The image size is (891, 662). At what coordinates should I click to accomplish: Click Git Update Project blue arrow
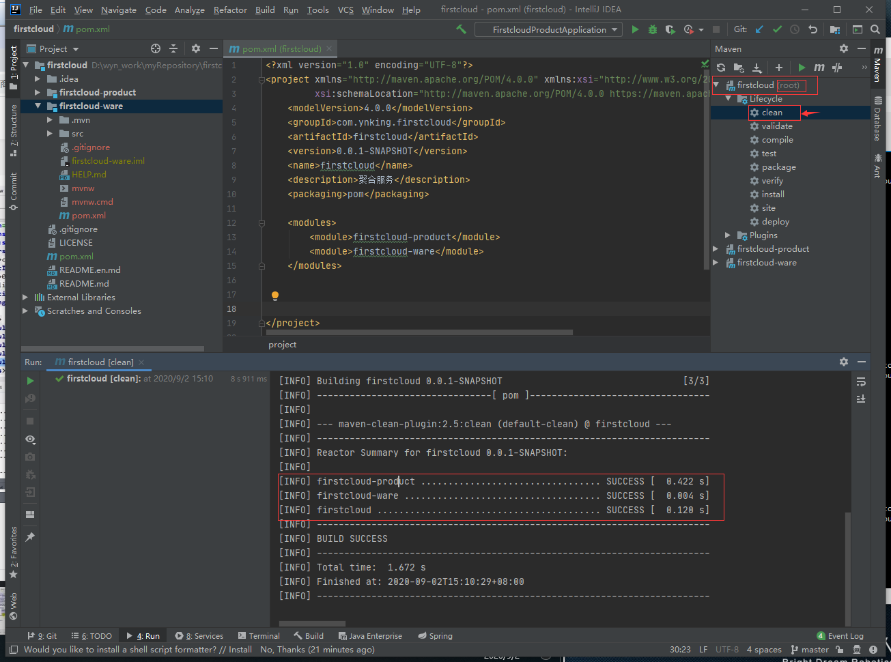click(x=759, y=29)
